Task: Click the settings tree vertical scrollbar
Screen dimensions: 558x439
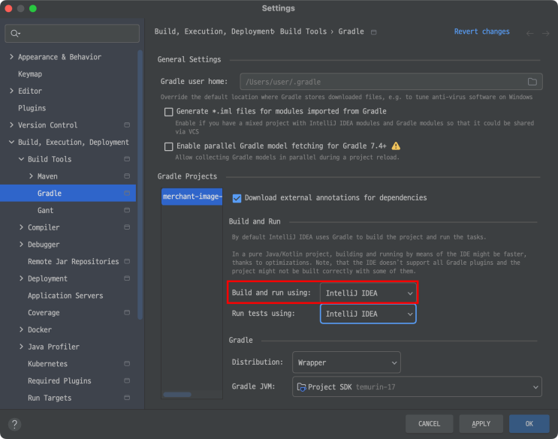Action: (x=140, y=185)
